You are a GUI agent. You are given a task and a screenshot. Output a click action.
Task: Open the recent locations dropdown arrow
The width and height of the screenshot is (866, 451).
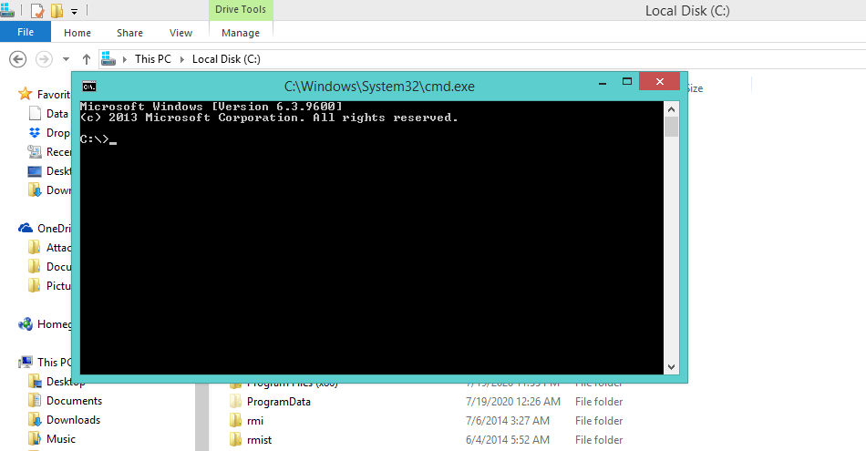tap(66, 59)
